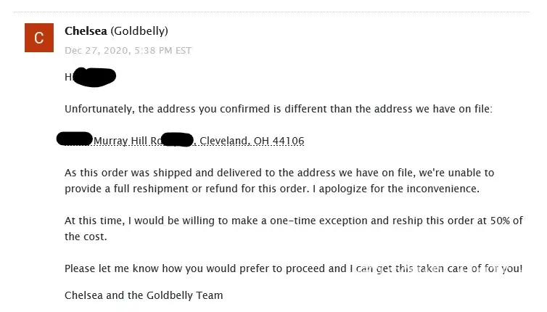Image resolution: width=547 pixels, height=312 pixels.
Task: Click the line starting "At this time"
Action: 293,221
